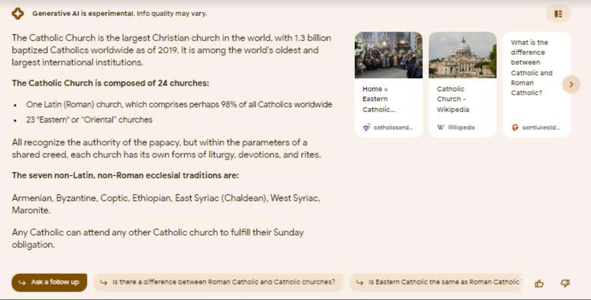
Task: Open the Eastern Catholic church interior thumbnail
Action: 388,55
